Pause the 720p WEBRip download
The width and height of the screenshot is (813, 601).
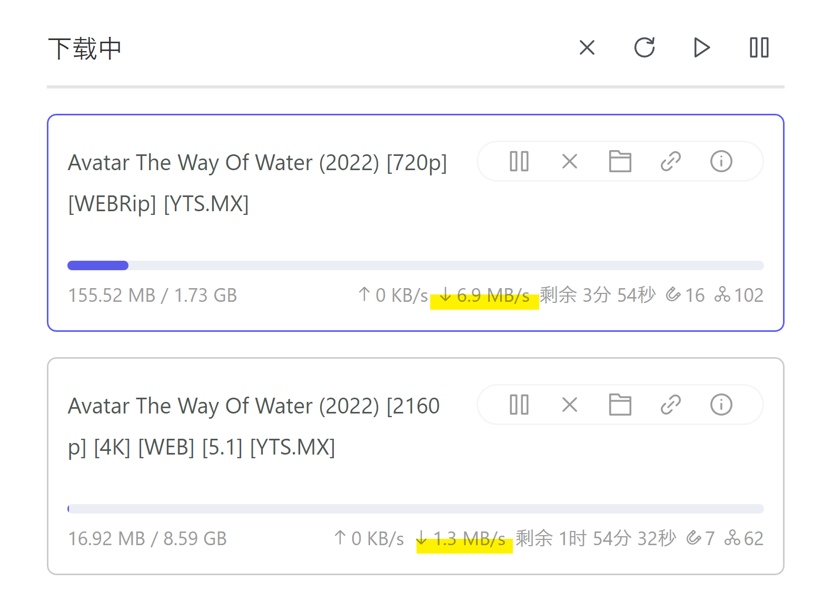(x=519, y=162)
